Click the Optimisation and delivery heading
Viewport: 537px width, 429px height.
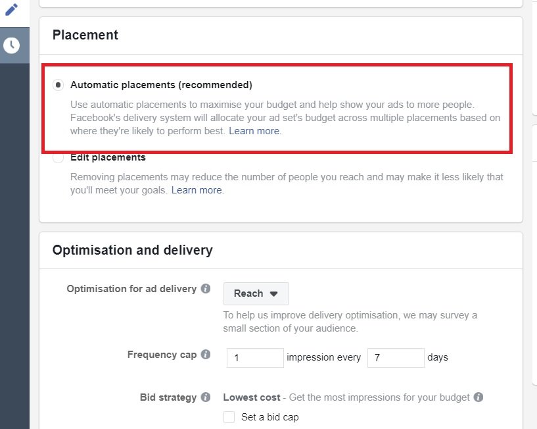pos(133,250)
